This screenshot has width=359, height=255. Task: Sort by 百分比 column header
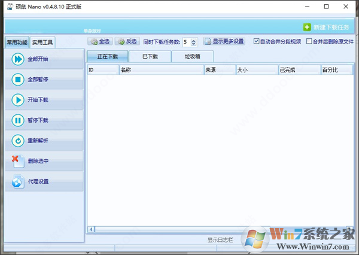coord(337,70)
